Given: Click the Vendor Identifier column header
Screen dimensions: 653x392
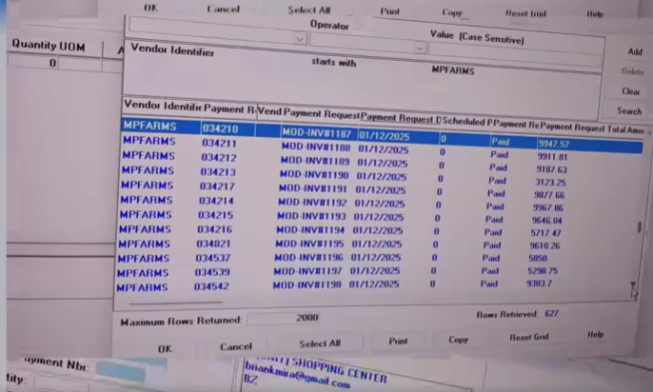Looking at the screenshot, I should coord(163,106).
